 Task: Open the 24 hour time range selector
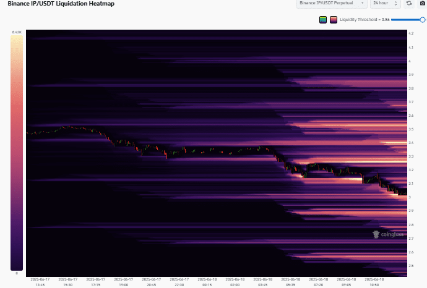[x=385, y=3]
